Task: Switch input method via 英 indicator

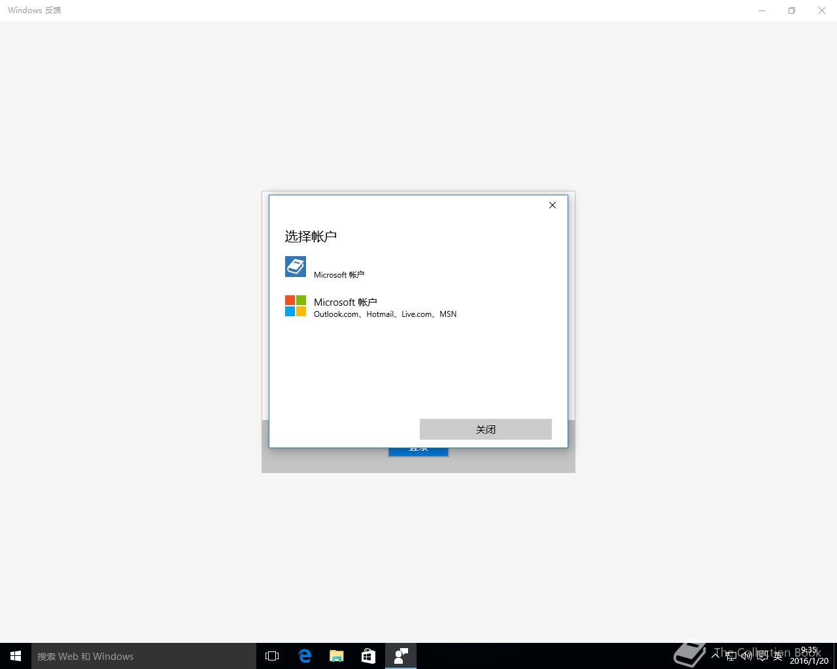Action: [777, 656]
